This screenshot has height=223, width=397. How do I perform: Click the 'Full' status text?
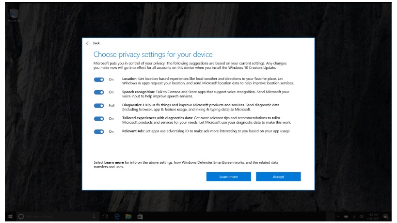tap(111, 106)
